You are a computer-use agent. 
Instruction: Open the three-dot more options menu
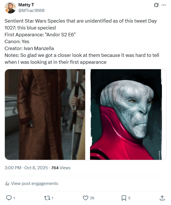point(164,5)
